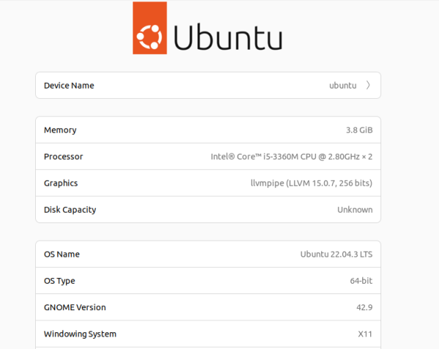439x349 pixels.
Task: Expand the Device Name chevron arrow
Action: tap(368, 86)
